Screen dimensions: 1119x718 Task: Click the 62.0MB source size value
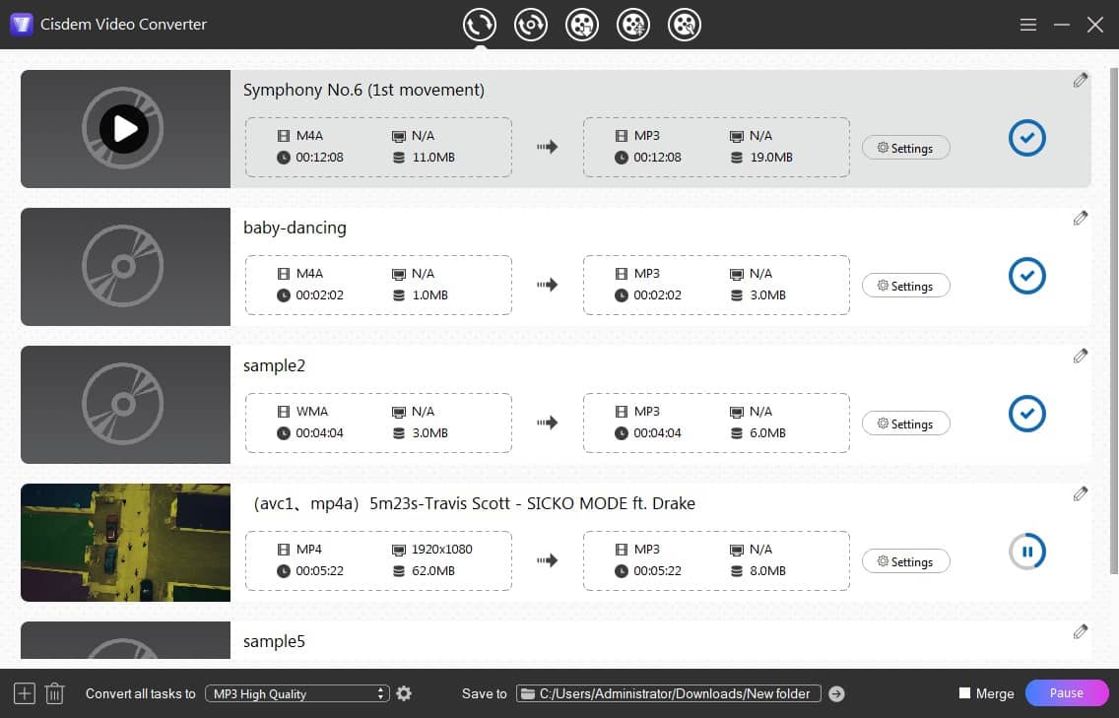click(x=433, y=570)
